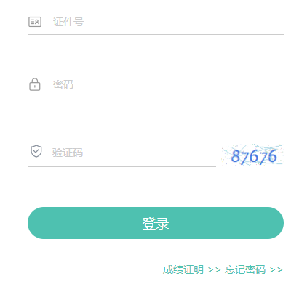Click the double arrow after 忘记密码
307x284 pixels.
click(276, 269)
